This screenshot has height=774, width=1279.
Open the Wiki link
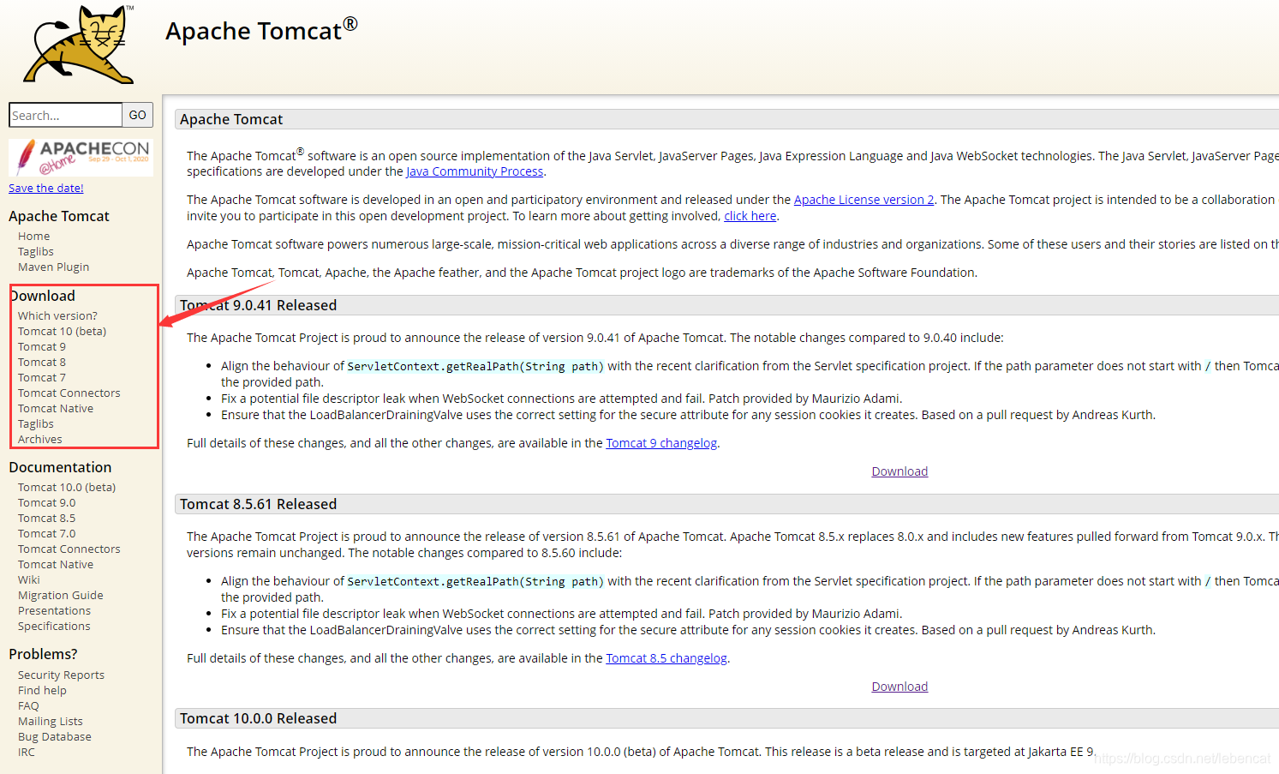click(x=29, y=579)
